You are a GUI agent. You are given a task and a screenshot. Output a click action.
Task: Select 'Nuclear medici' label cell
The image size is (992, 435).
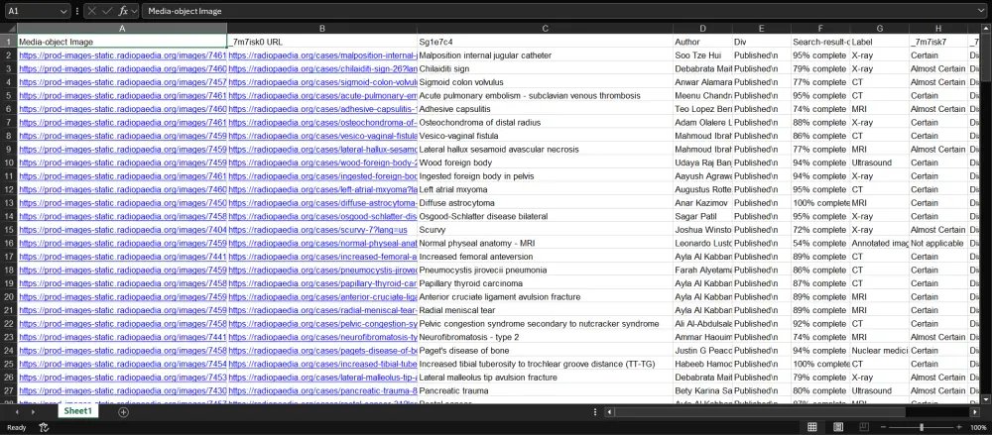coord(879,350)
